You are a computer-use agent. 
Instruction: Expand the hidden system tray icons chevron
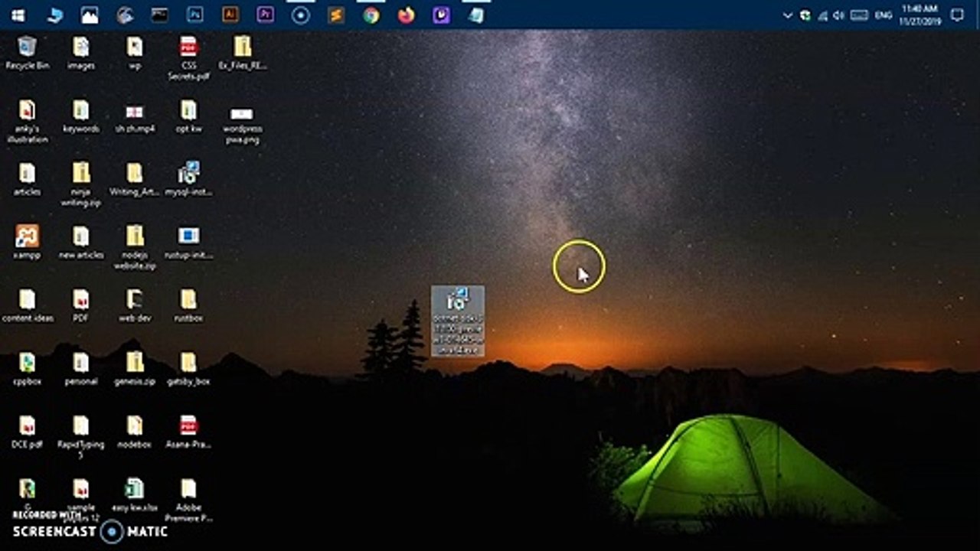click(x=787, y=15)
